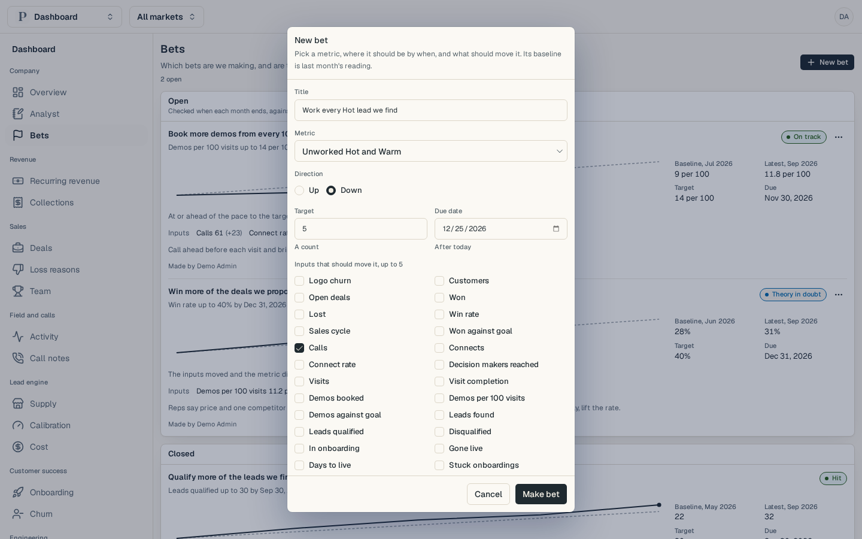Click into the Target input field

point(361,229)
